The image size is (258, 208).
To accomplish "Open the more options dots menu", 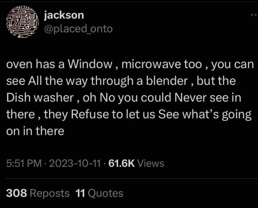I will coord(254,15).
